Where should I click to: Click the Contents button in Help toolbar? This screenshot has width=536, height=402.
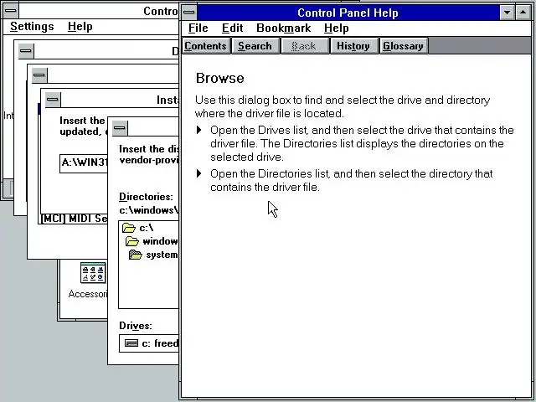point(205,46)
